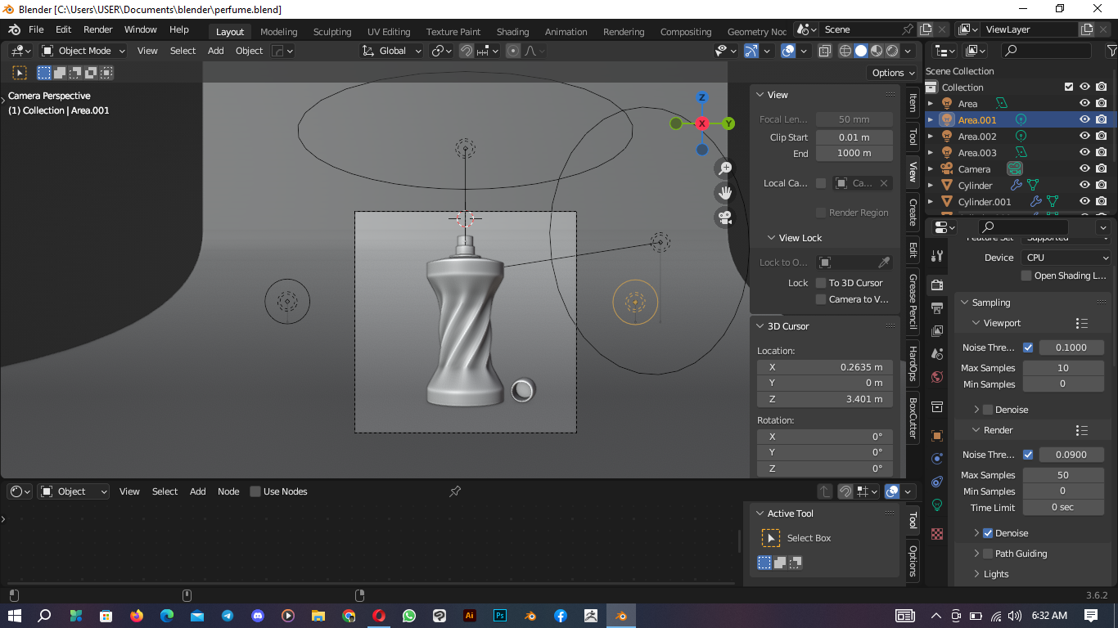The width and height of the screenshot is (1118, 628).
Task: Collapse the 3D Cursor panel
Action: pos(759,326)
